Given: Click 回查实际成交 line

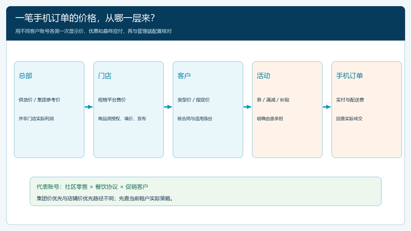Looking at the screenshot, I should click(349, 119).
